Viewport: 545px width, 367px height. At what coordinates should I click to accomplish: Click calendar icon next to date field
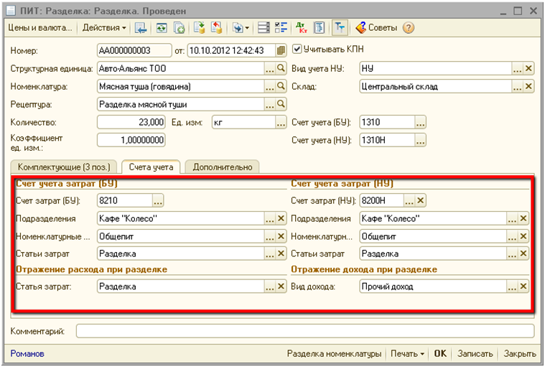(281, 51)
